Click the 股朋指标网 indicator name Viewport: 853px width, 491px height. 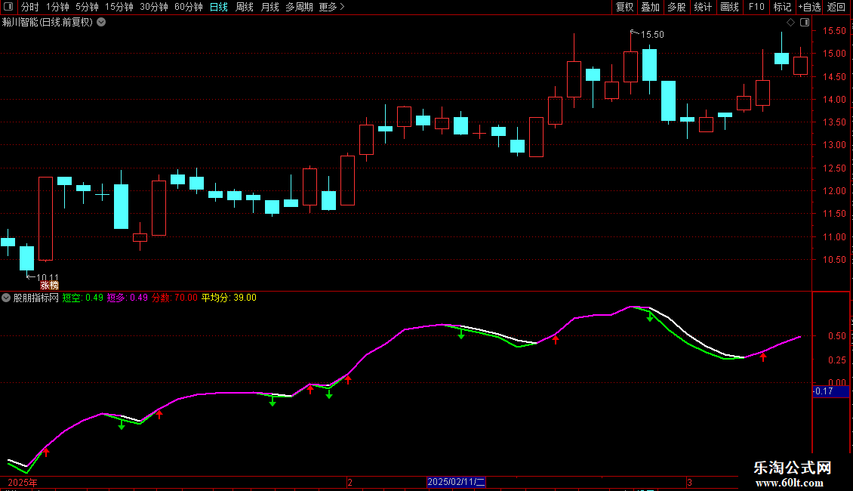tap(36, 298)
